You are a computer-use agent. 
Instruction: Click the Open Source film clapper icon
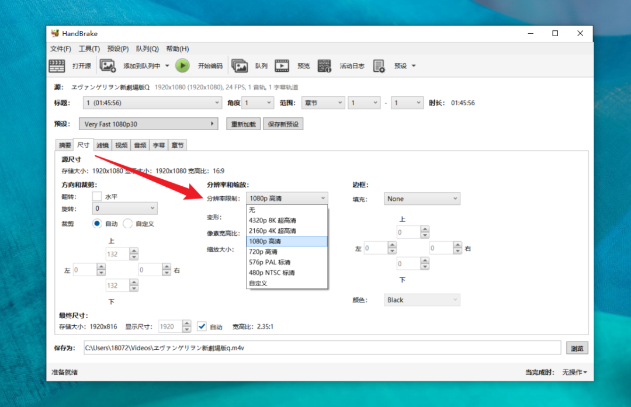[x=57, y=66]
